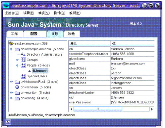Click the cn=schema globe icon

click(17, 87)
